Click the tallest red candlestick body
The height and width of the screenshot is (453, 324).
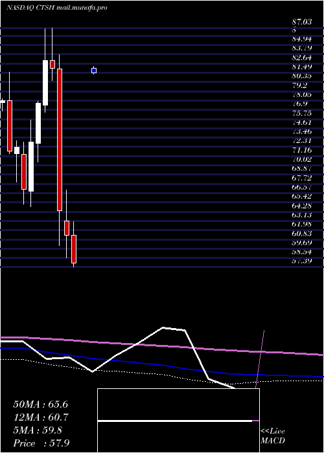pos(60,140)
